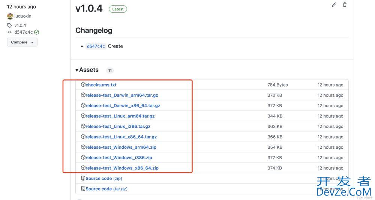This screenshot has width=375, height=200.
Task: Open the Compare dropdown
Action: coord(22,42)
